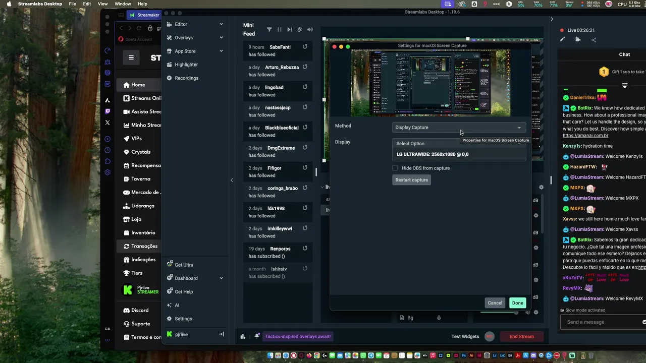Viewport: 646px width, 363px height.
Task: Switch to the Streamaker browser tab
Action: coord(144,15)
